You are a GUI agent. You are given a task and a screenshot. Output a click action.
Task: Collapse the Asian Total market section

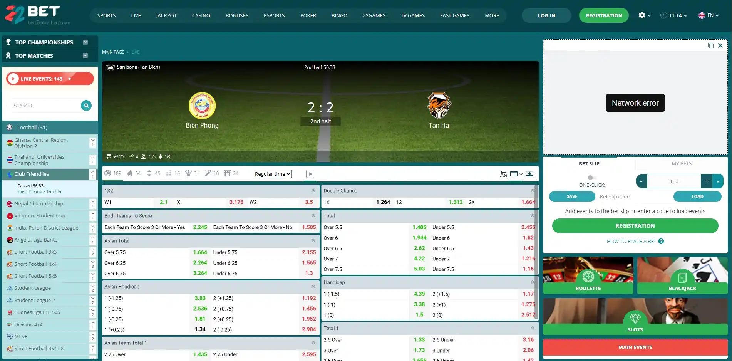[x=313, y=241]
